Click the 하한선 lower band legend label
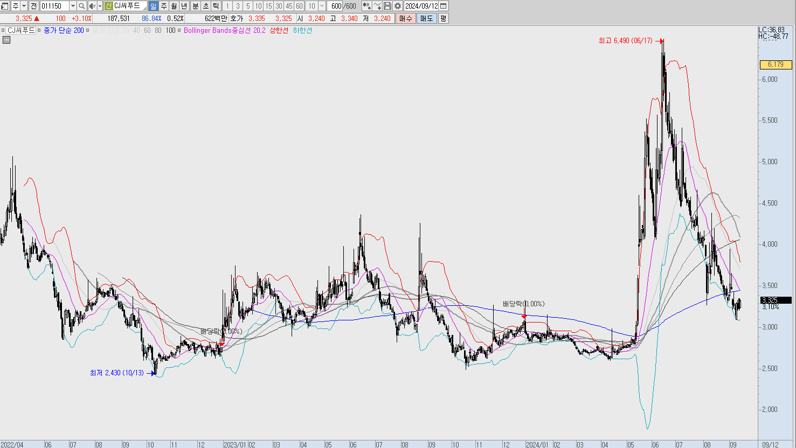 [302, 30]
